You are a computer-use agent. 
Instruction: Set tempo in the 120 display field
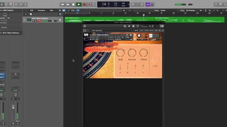pos(116,4)
